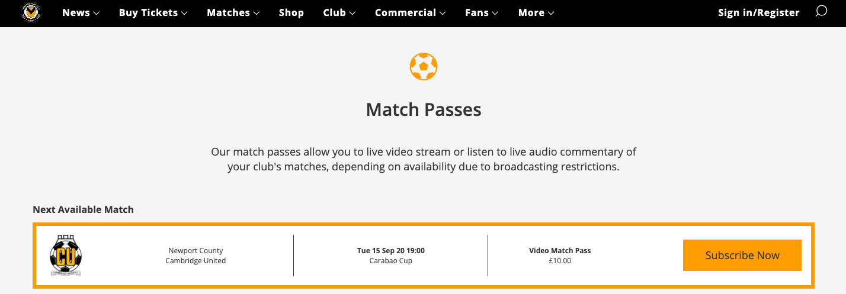The image size is (846, 294).
Task: Expand the Fans menu
Action: pos(482,13)
